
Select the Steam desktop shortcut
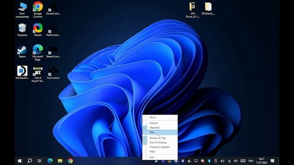pyautogui.click(x=23, y=51)
